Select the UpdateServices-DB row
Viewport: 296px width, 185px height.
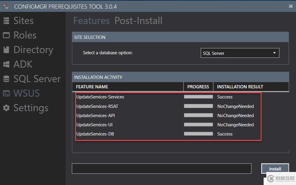tap(95, 134)
